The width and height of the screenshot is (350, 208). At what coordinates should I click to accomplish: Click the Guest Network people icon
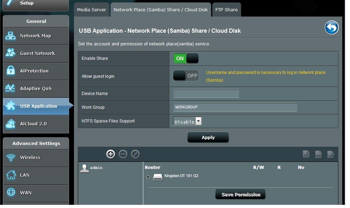11,53
